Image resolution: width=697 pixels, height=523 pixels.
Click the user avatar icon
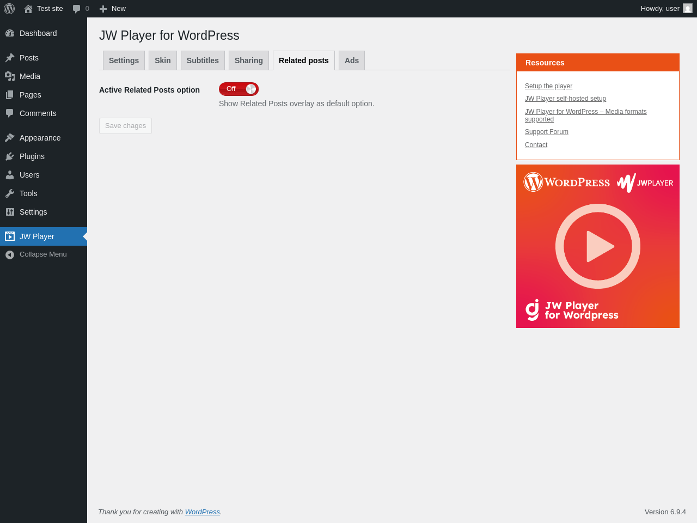tap(688, 8)
